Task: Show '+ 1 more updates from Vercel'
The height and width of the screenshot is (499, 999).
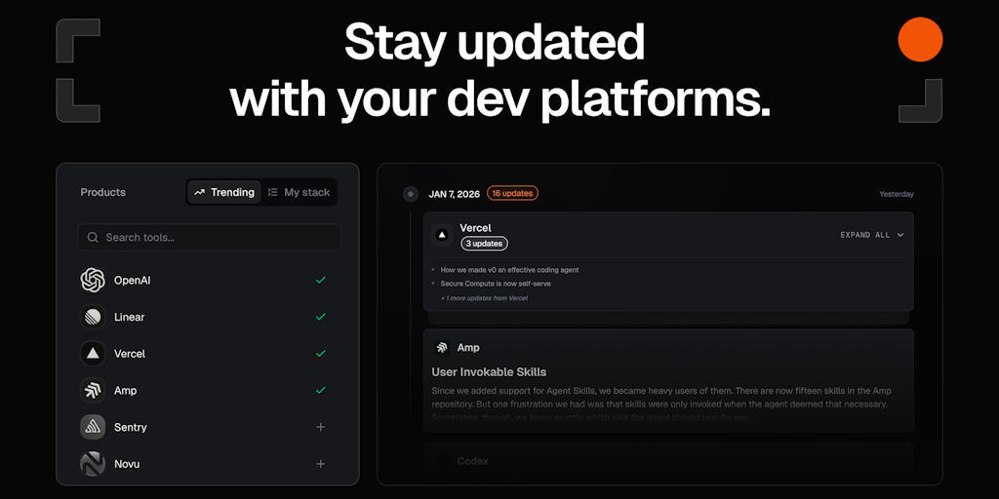Action: [x=484, y=298]
